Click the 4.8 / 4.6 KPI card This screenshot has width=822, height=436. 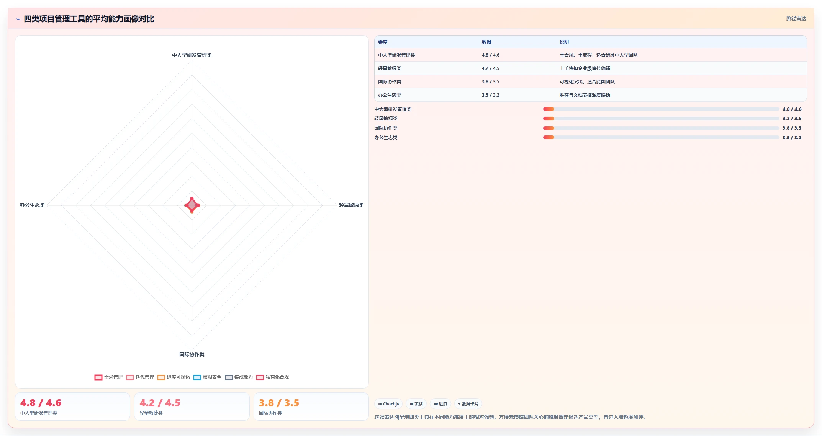[73, 407]
